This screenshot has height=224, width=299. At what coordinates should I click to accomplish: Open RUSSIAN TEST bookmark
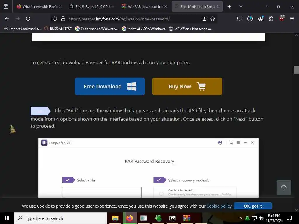[x=58, y=29]
